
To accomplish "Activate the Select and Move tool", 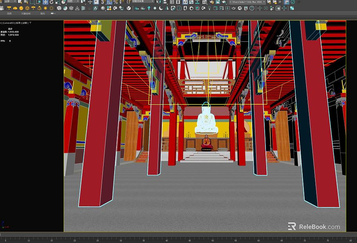I will [x=45, y=2].
